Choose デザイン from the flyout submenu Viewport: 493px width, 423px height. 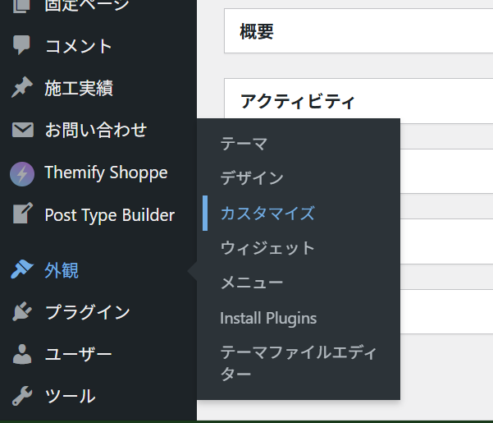252,178
